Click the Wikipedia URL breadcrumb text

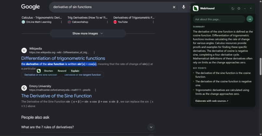click(59, 52)
